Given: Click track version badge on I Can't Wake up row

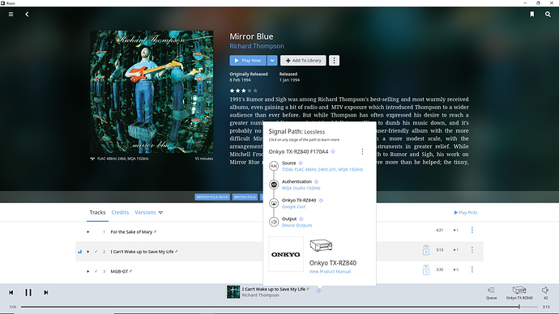Looking at the screenshot, I should tap(425, 250).
